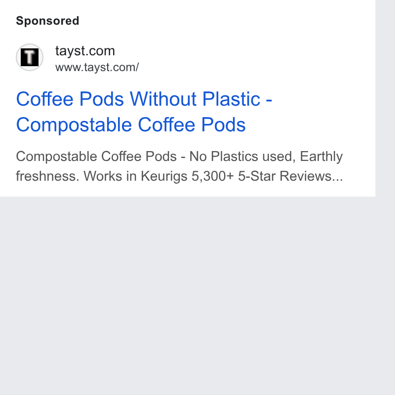Click the No Plastics used phrase
The width and height of the screenshot is (395, 395).
pos(242,157)
